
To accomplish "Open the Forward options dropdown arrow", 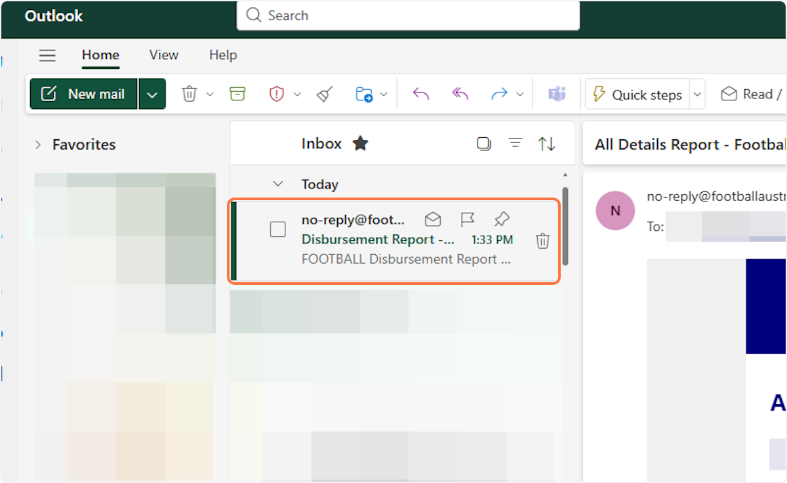I will click(x=520, y=94).
